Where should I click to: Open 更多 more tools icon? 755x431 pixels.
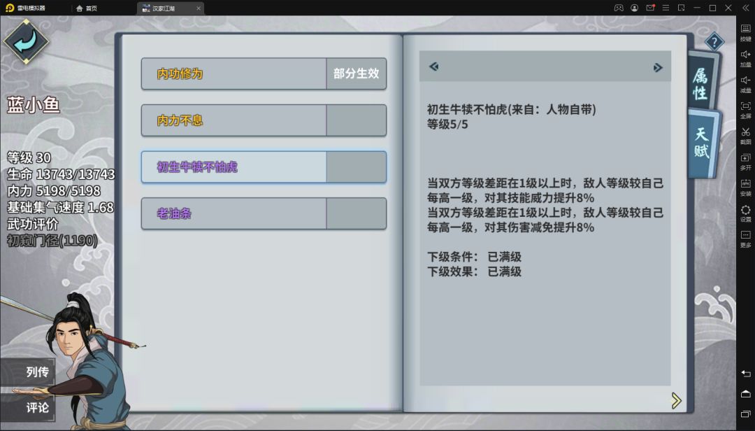click(745, 239)
